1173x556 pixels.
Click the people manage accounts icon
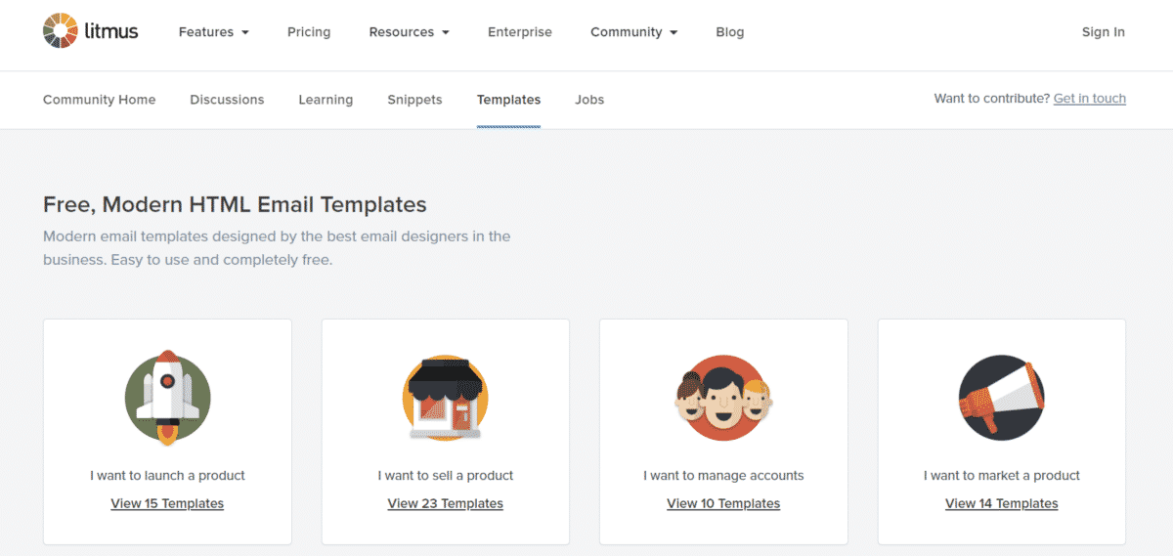[x=723, y=398]
